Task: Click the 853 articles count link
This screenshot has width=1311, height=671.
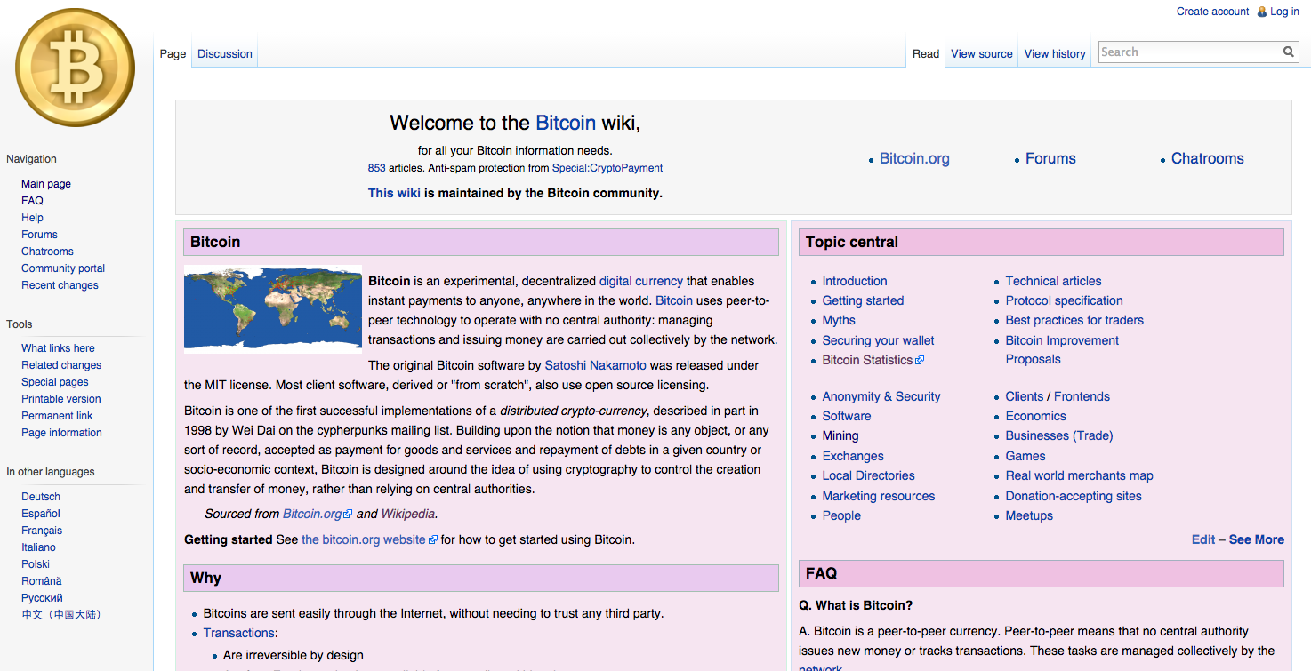Action: coord(377,168)
